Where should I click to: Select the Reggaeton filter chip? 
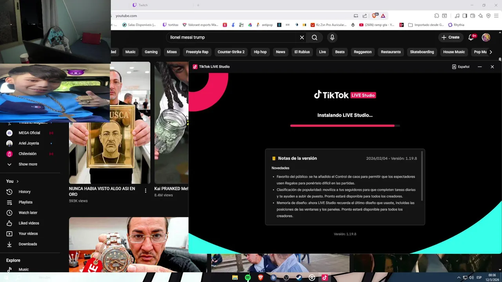tap(363, 52)
